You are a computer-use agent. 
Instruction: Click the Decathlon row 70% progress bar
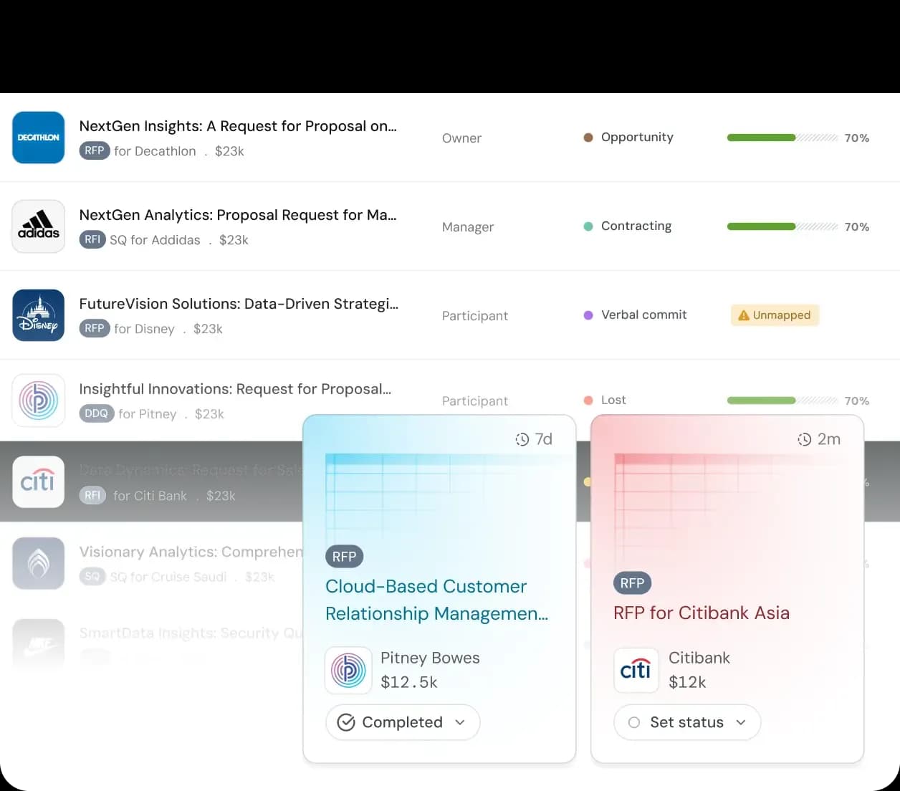(x=782, y=138)
